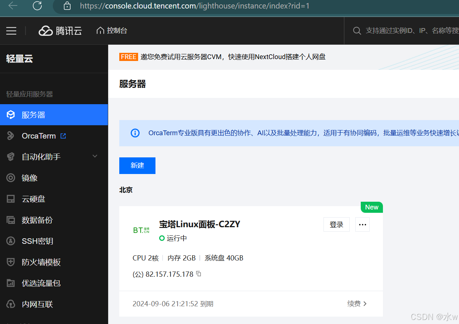Select 防火墙模板 in the sidebar
This screenshot has height=324, width=459.
54,262
